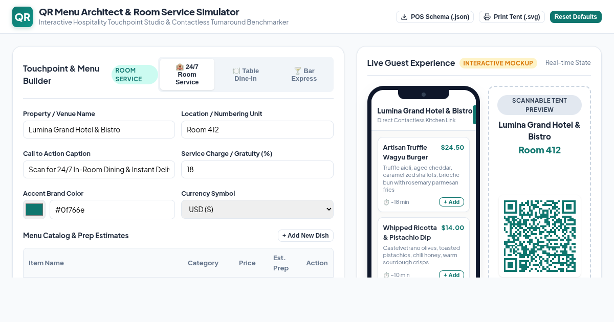Add the Artisan Truffle Wagyu Burger to order
Viewport: 614px width, 322px height.
coord(451,202)
